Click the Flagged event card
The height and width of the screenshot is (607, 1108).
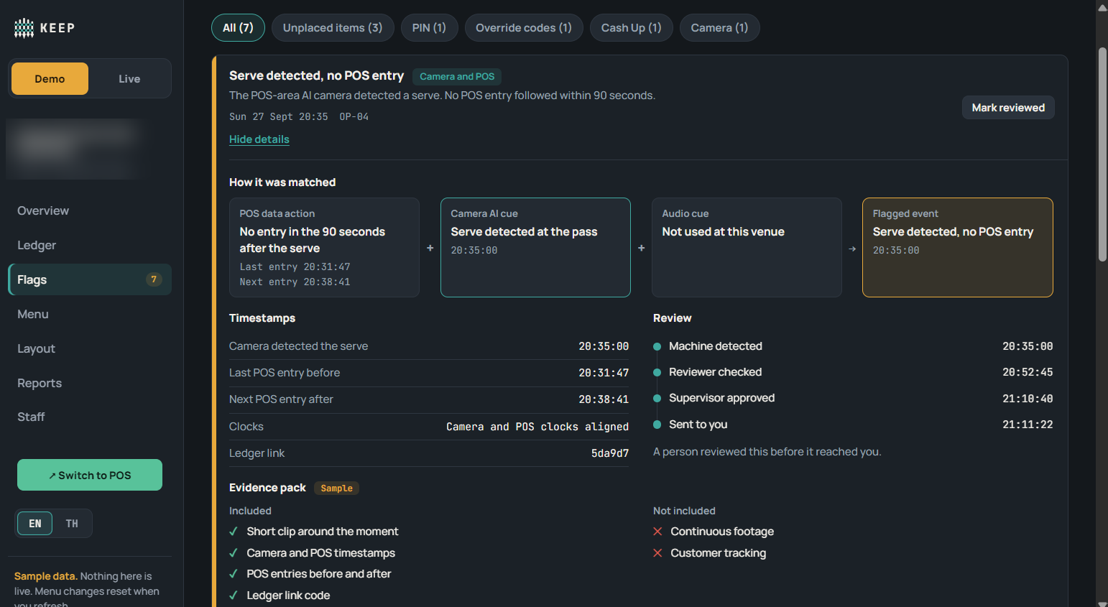(958, 247)
